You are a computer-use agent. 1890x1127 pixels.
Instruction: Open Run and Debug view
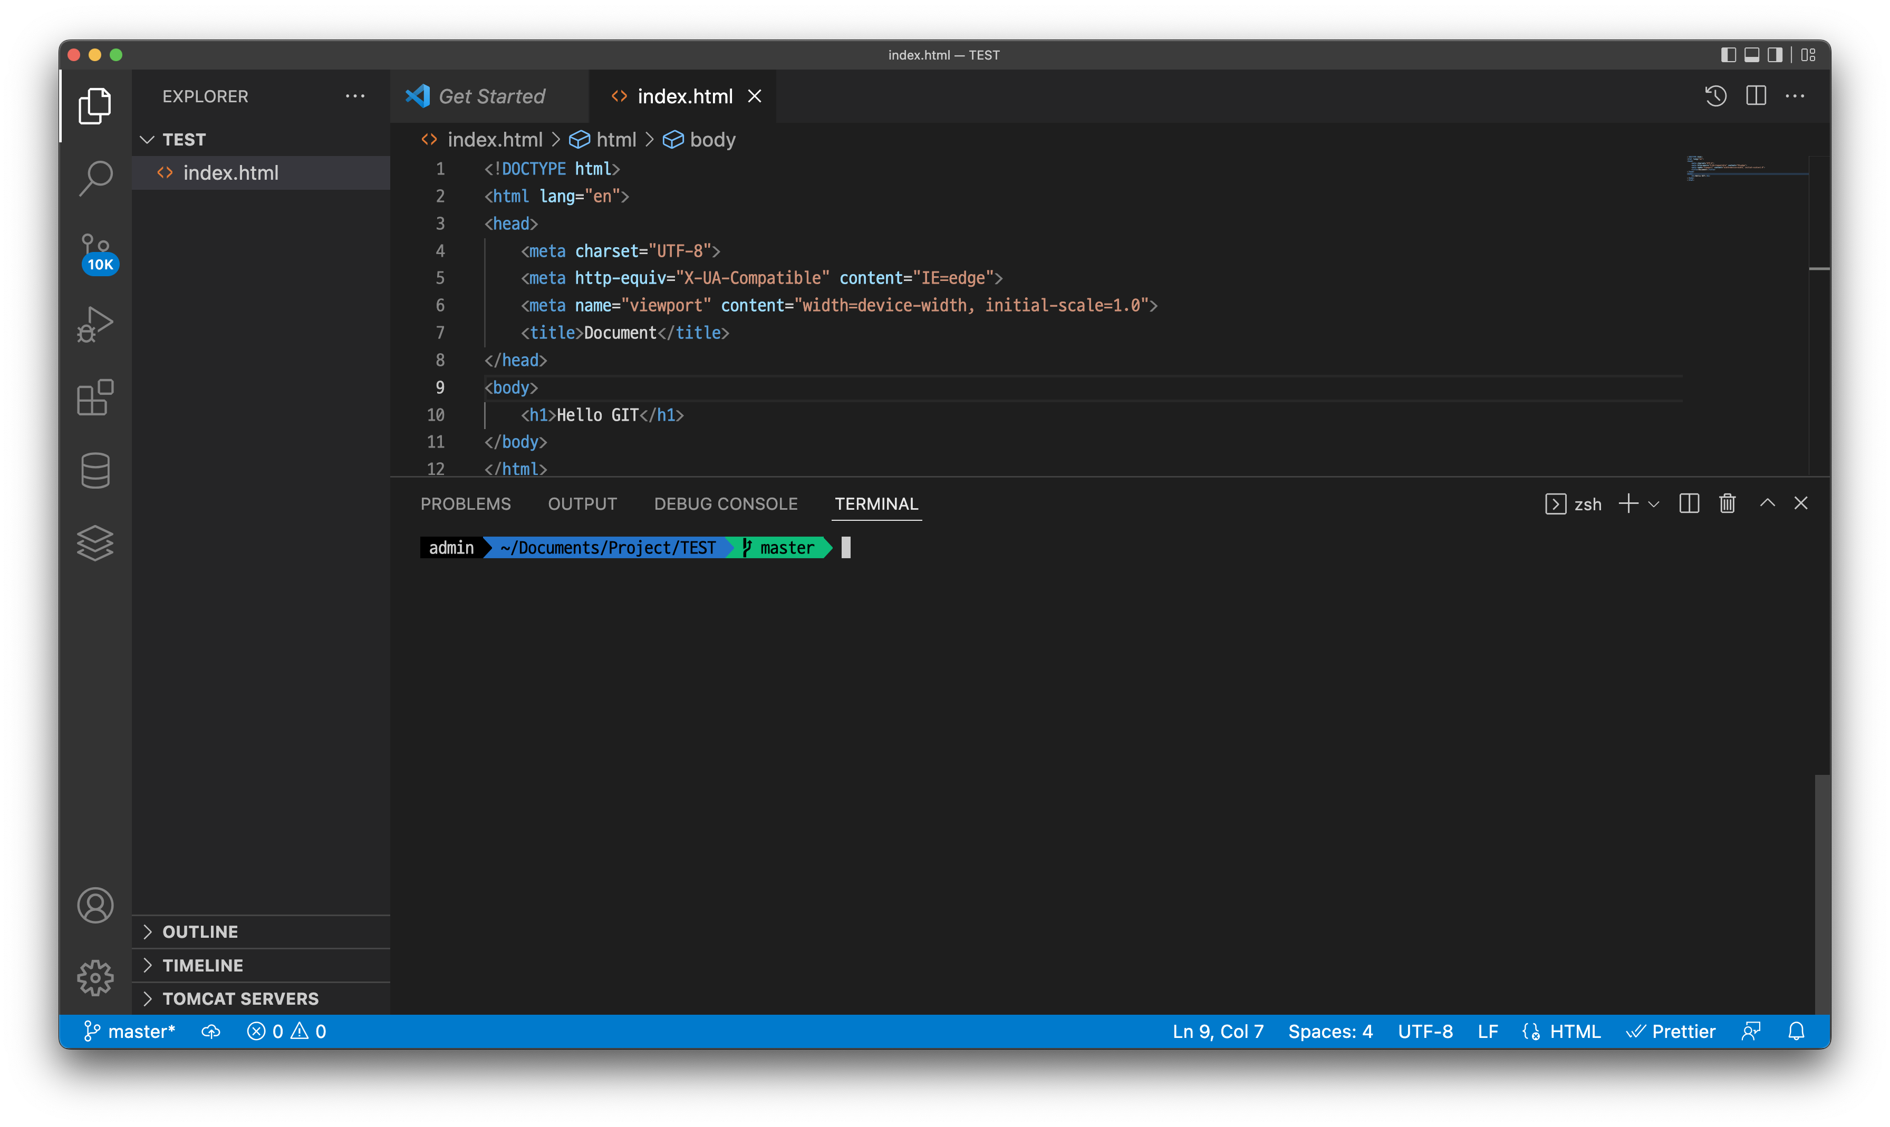pos(95,325)
